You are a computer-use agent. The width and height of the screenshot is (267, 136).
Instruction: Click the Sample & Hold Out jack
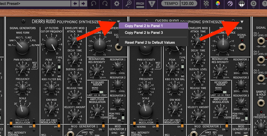(x=261, y=103)
